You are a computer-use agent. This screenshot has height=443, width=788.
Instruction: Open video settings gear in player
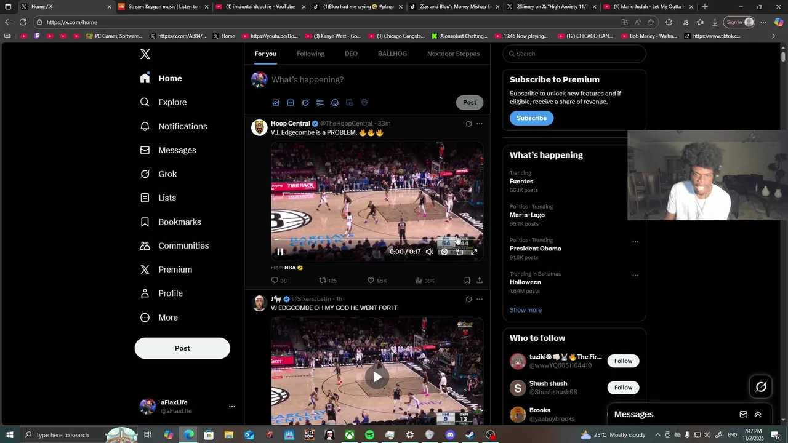(444, 252)
